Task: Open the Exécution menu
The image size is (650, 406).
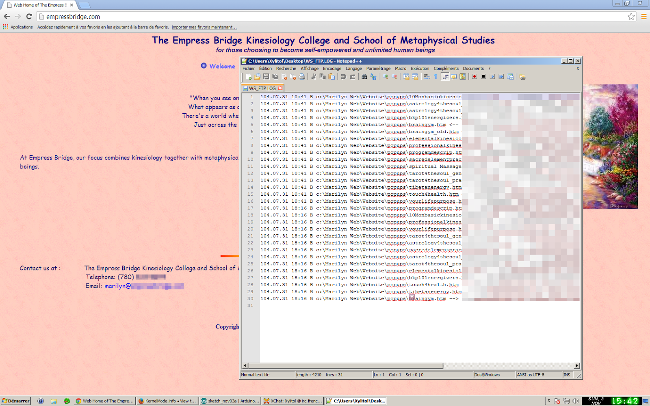Action: pos(420,69)
